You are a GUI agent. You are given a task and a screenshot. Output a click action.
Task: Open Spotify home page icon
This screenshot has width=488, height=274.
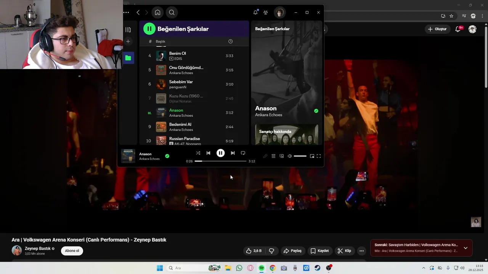(x=157, y=13)
